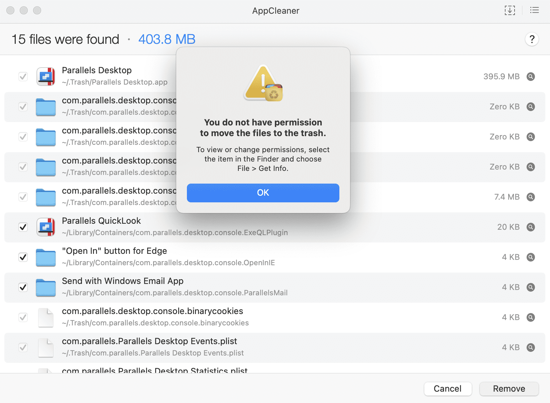The height and width of the screenshot is (403, 550).
Task: Click magnifier for Parallels Desktop Events.plist
Action: [x=531, y=347]
